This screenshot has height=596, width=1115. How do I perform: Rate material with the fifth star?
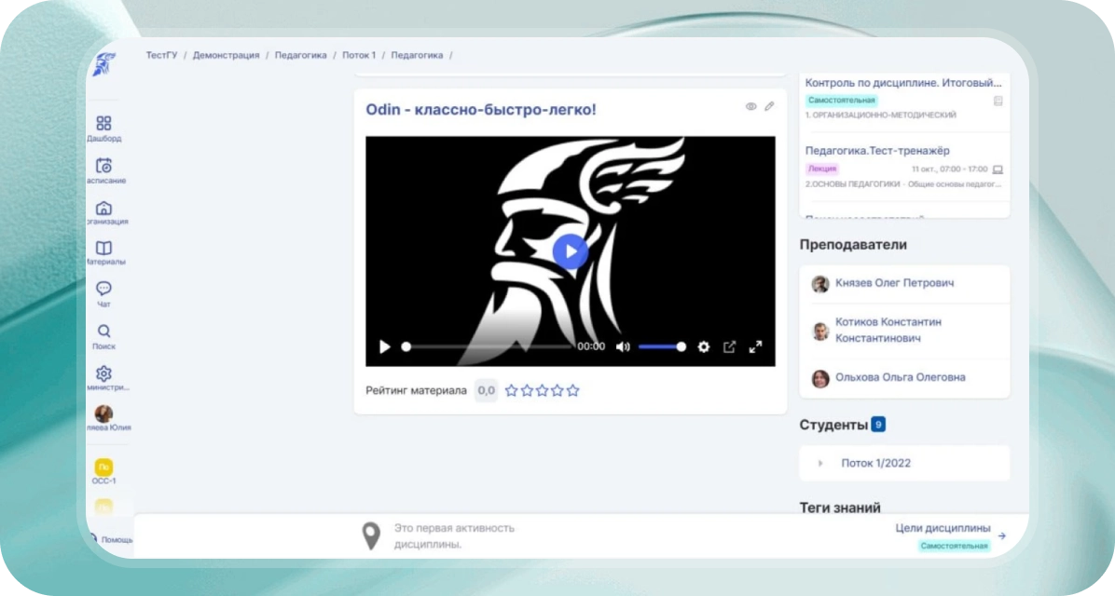click(x=573, y=391)
